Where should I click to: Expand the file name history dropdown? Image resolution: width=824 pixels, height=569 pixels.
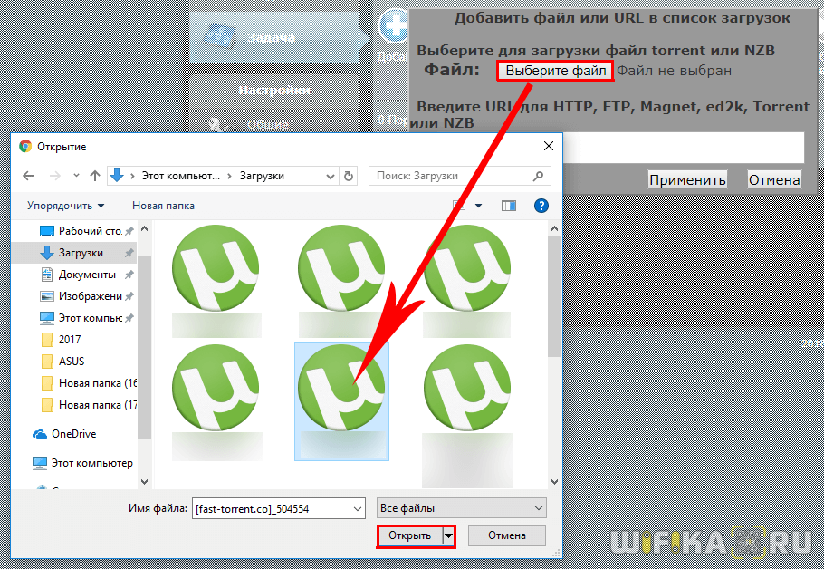click(x=358, y=508)
